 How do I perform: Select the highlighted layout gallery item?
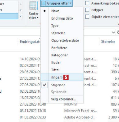point(9,16)
